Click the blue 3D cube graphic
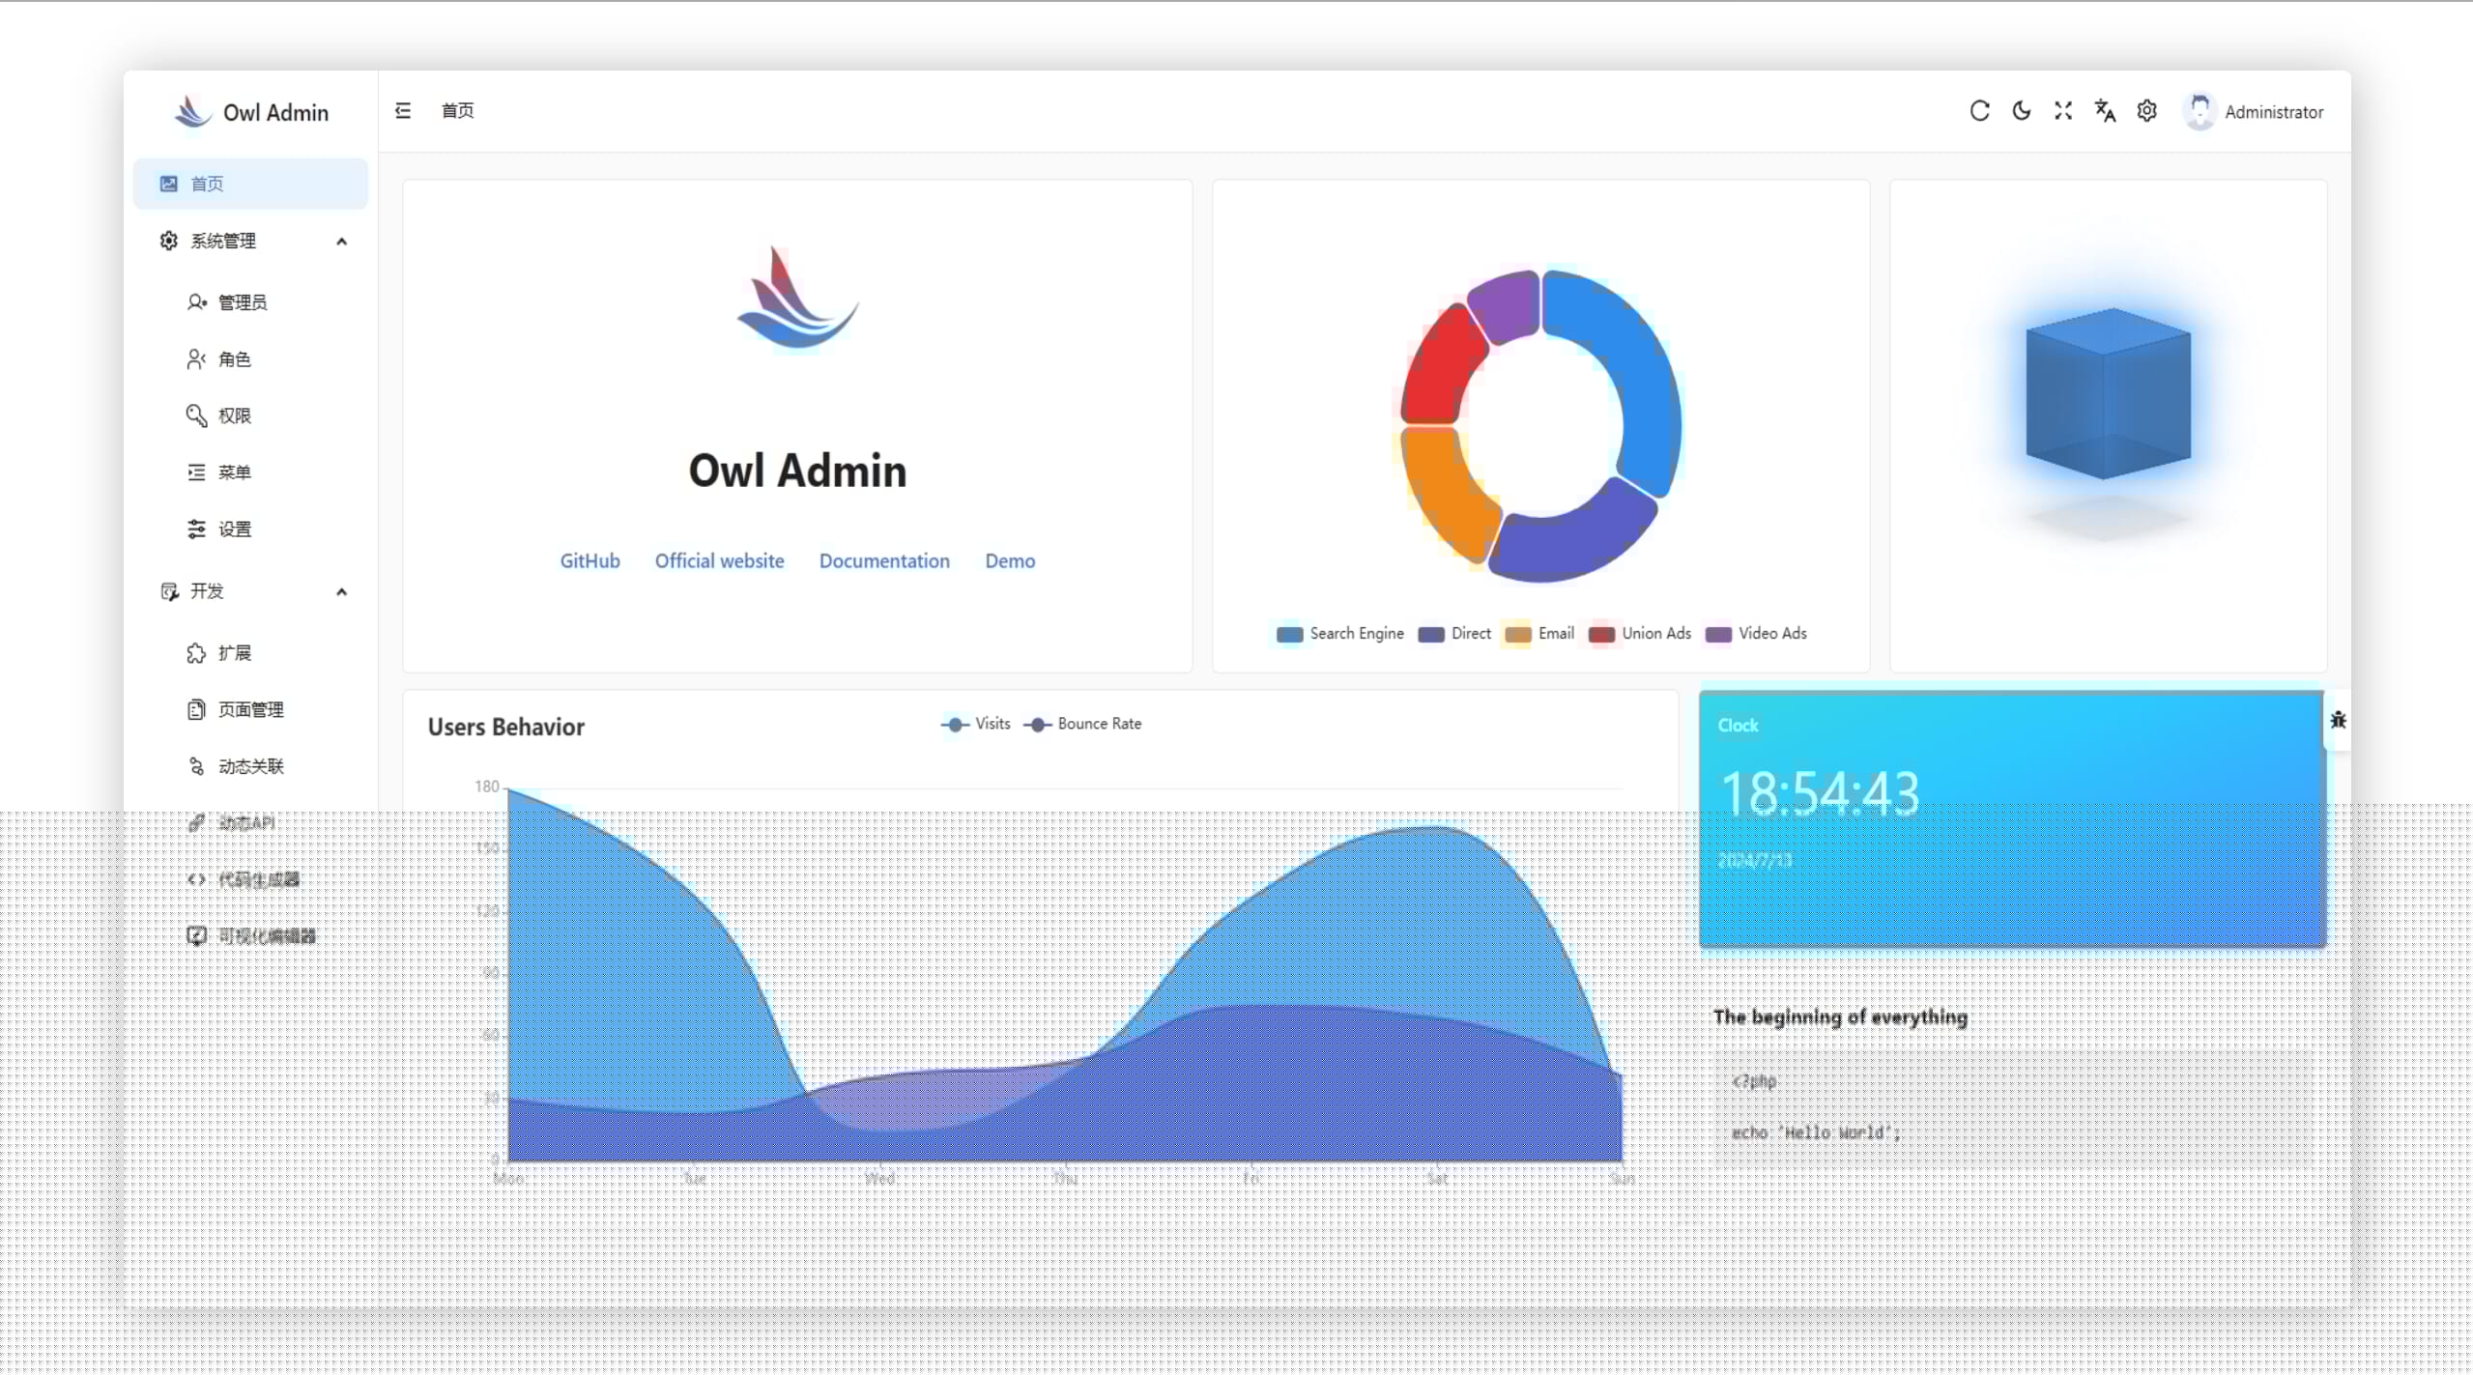2473x1375 pixels. coord(2108,394)
